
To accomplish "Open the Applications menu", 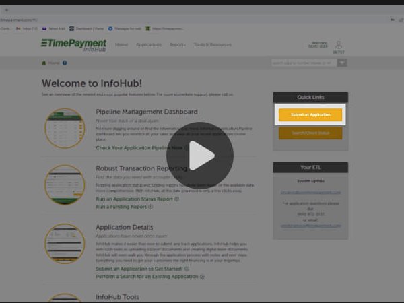I will tap(149, 45).
